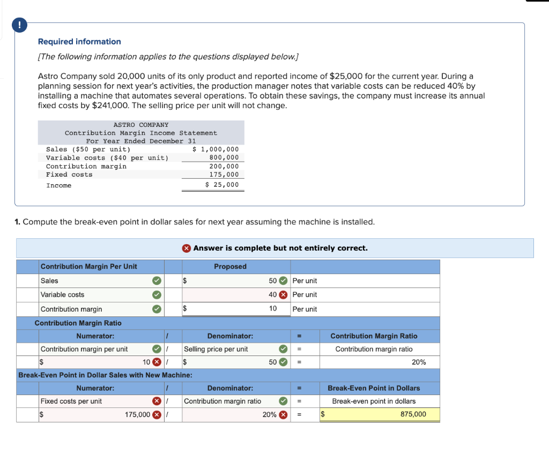Click the Contribution margin ratio result label
Screen dimensions: 549x454
point(374,349)
